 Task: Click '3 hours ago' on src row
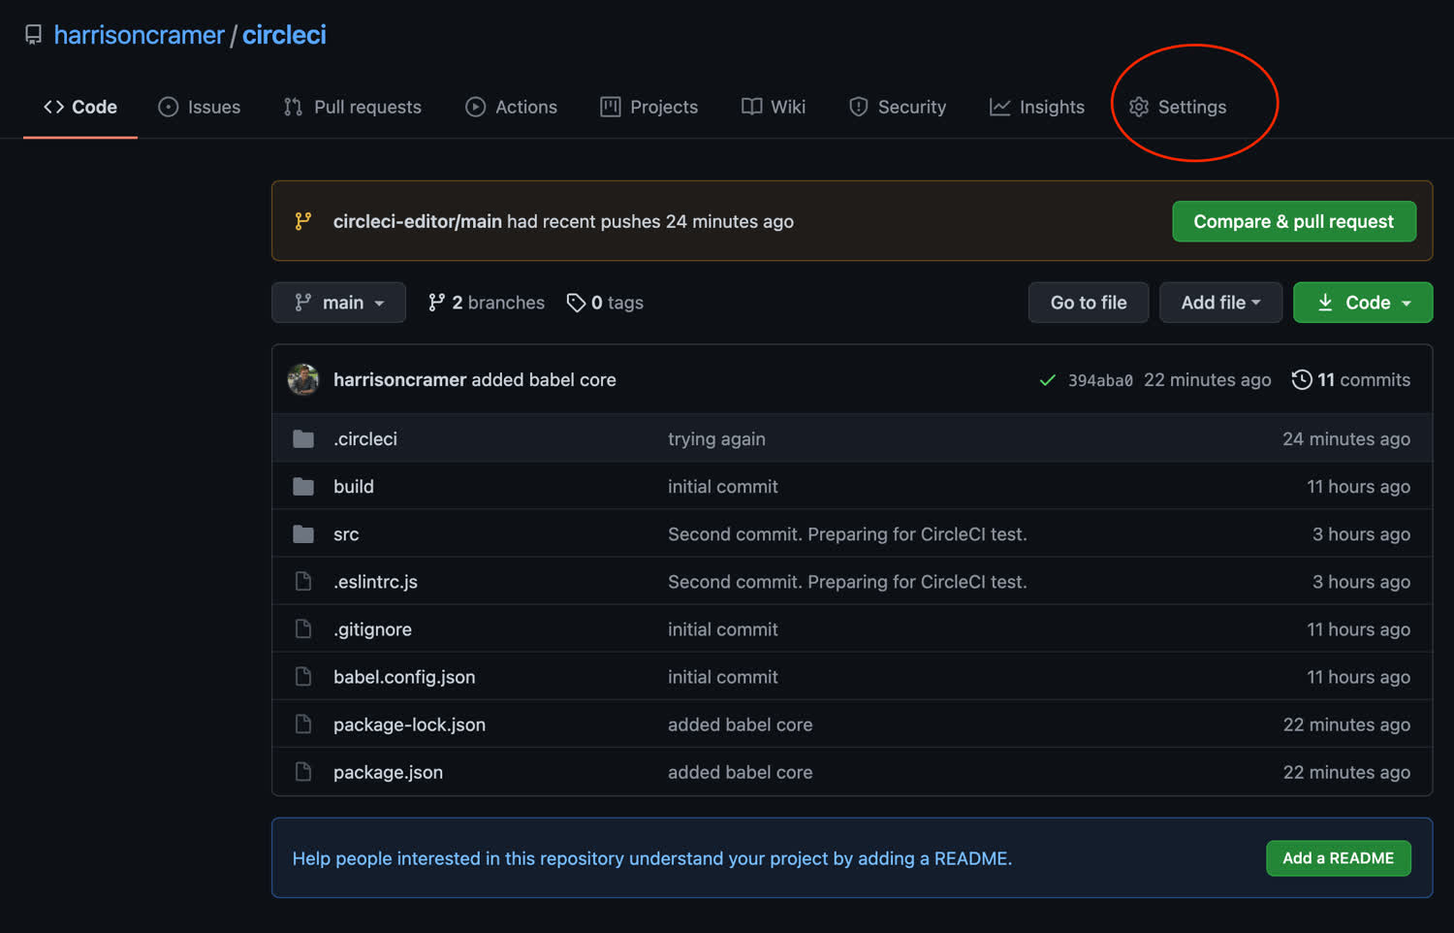[1361, 534]
